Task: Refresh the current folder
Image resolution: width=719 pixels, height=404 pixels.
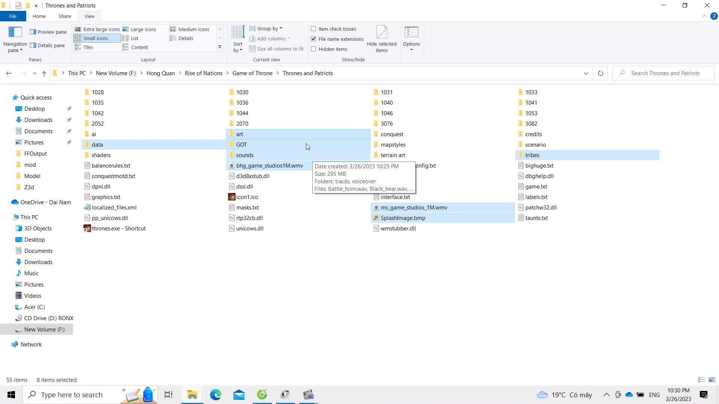Action: coord(601,73)
